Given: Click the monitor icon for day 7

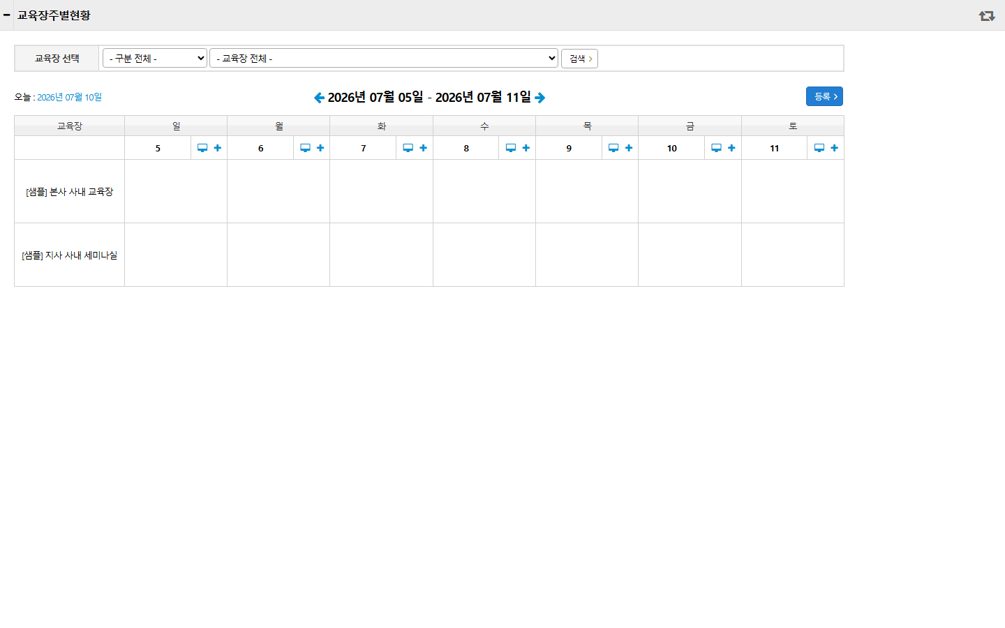Looking at the screenshot, I should tap(408, 148).
